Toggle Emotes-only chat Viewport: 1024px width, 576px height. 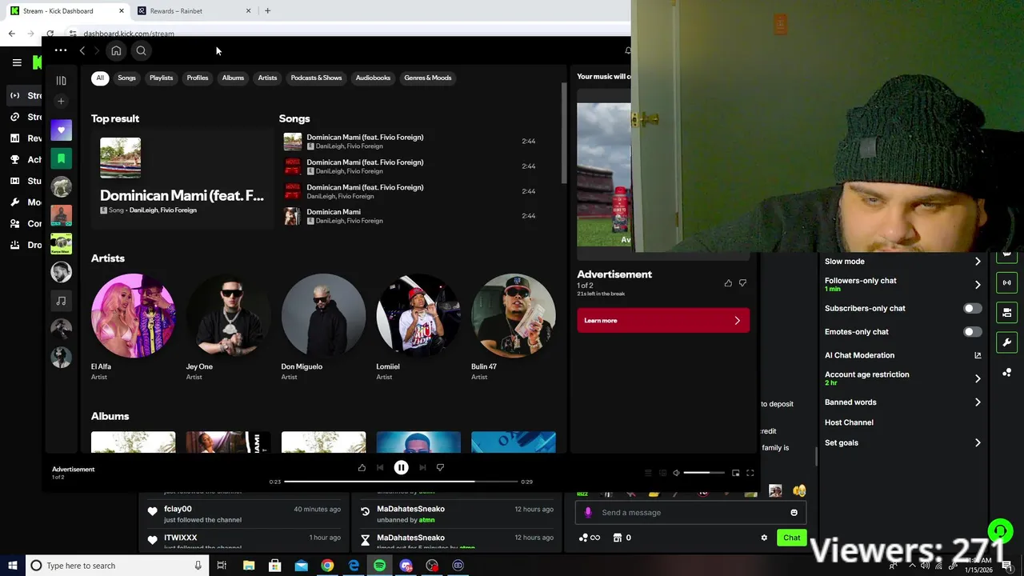click(972, 331)
